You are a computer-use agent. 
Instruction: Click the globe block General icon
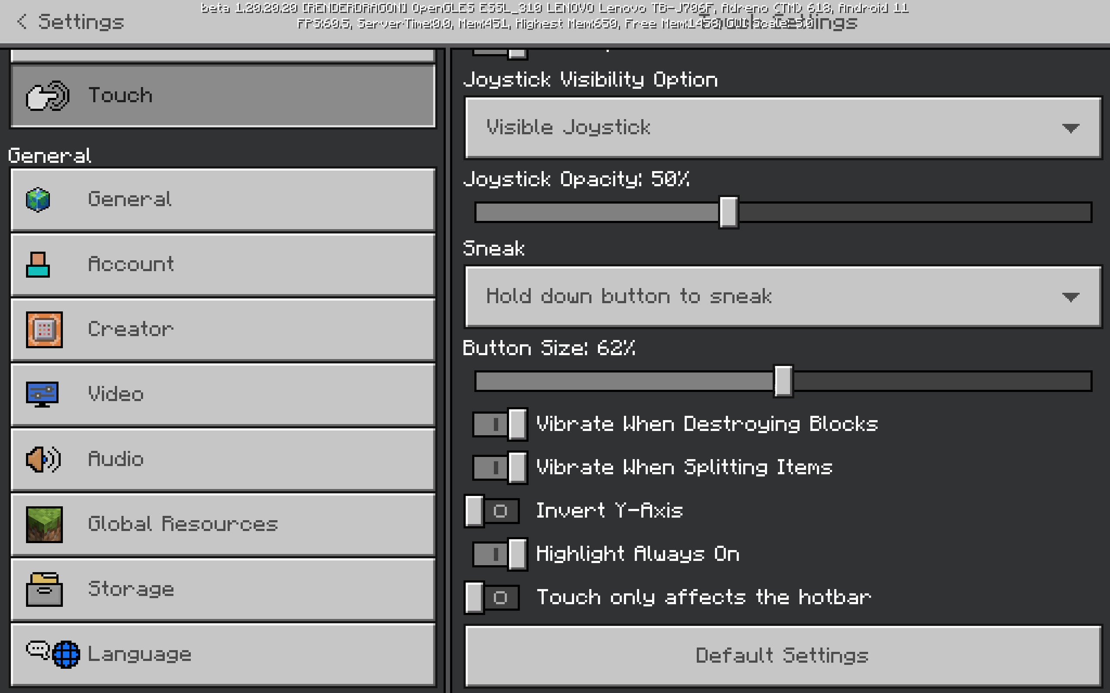[38, 200]
